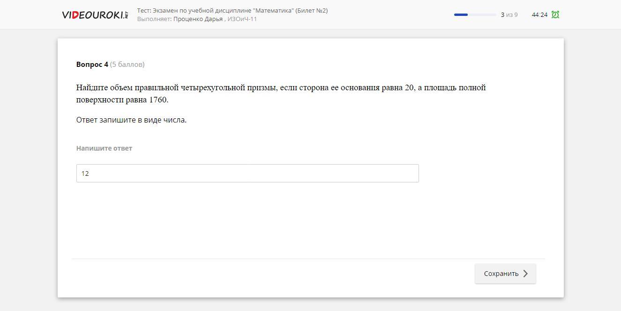Click the group label ИЗОиЧ-11
The image size is (621, 311).
pos(242,19)
